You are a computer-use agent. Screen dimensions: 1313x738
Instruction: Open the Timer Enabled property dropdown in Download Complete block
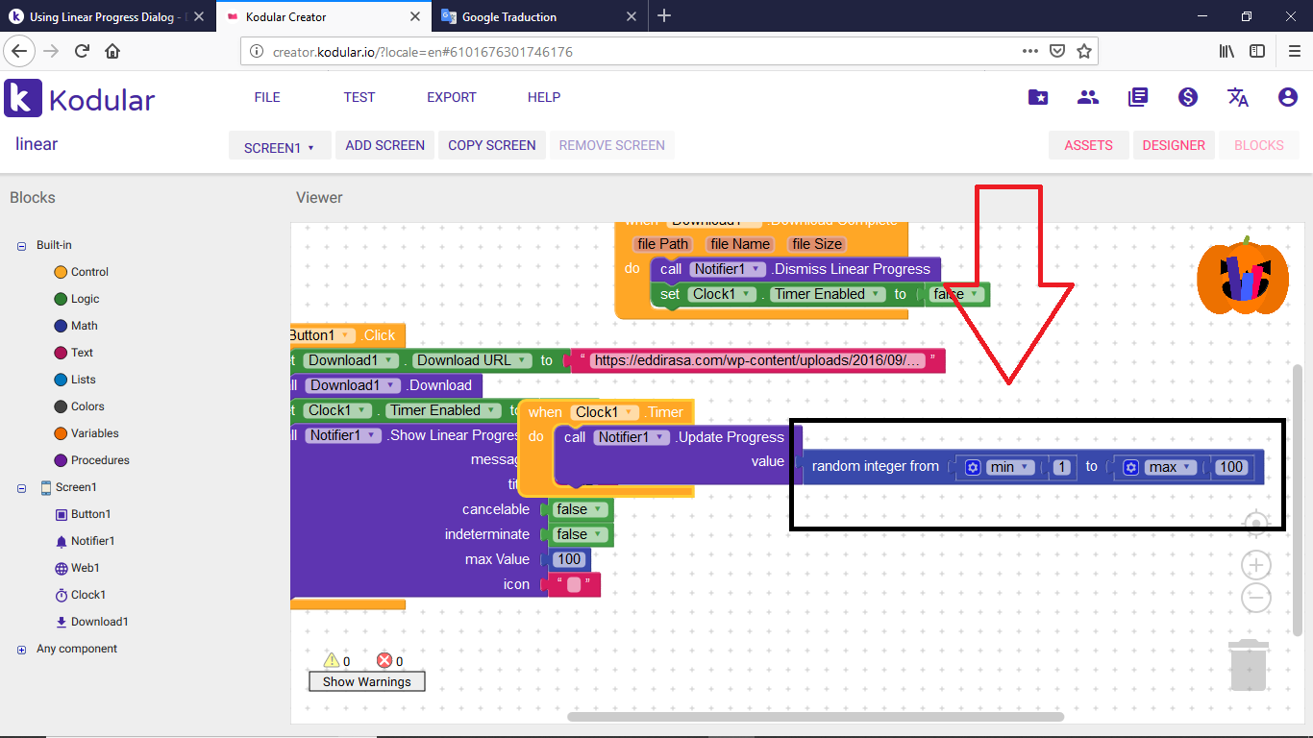[875, 294]
